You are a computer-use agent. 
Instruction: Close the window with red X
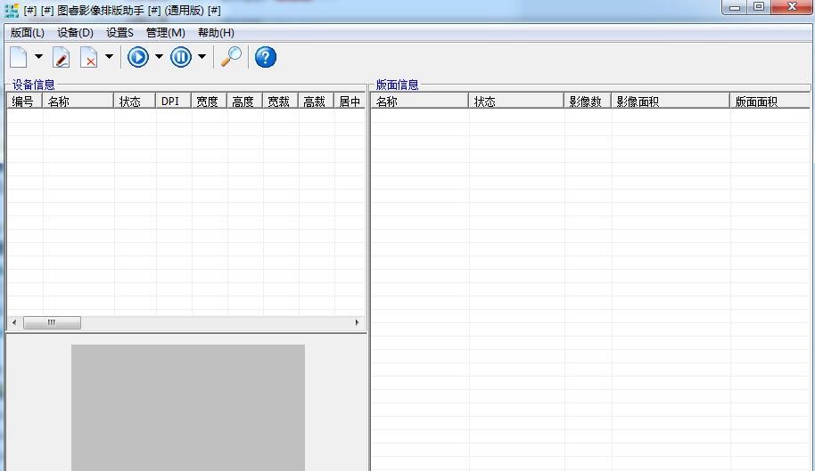(792, 7)
